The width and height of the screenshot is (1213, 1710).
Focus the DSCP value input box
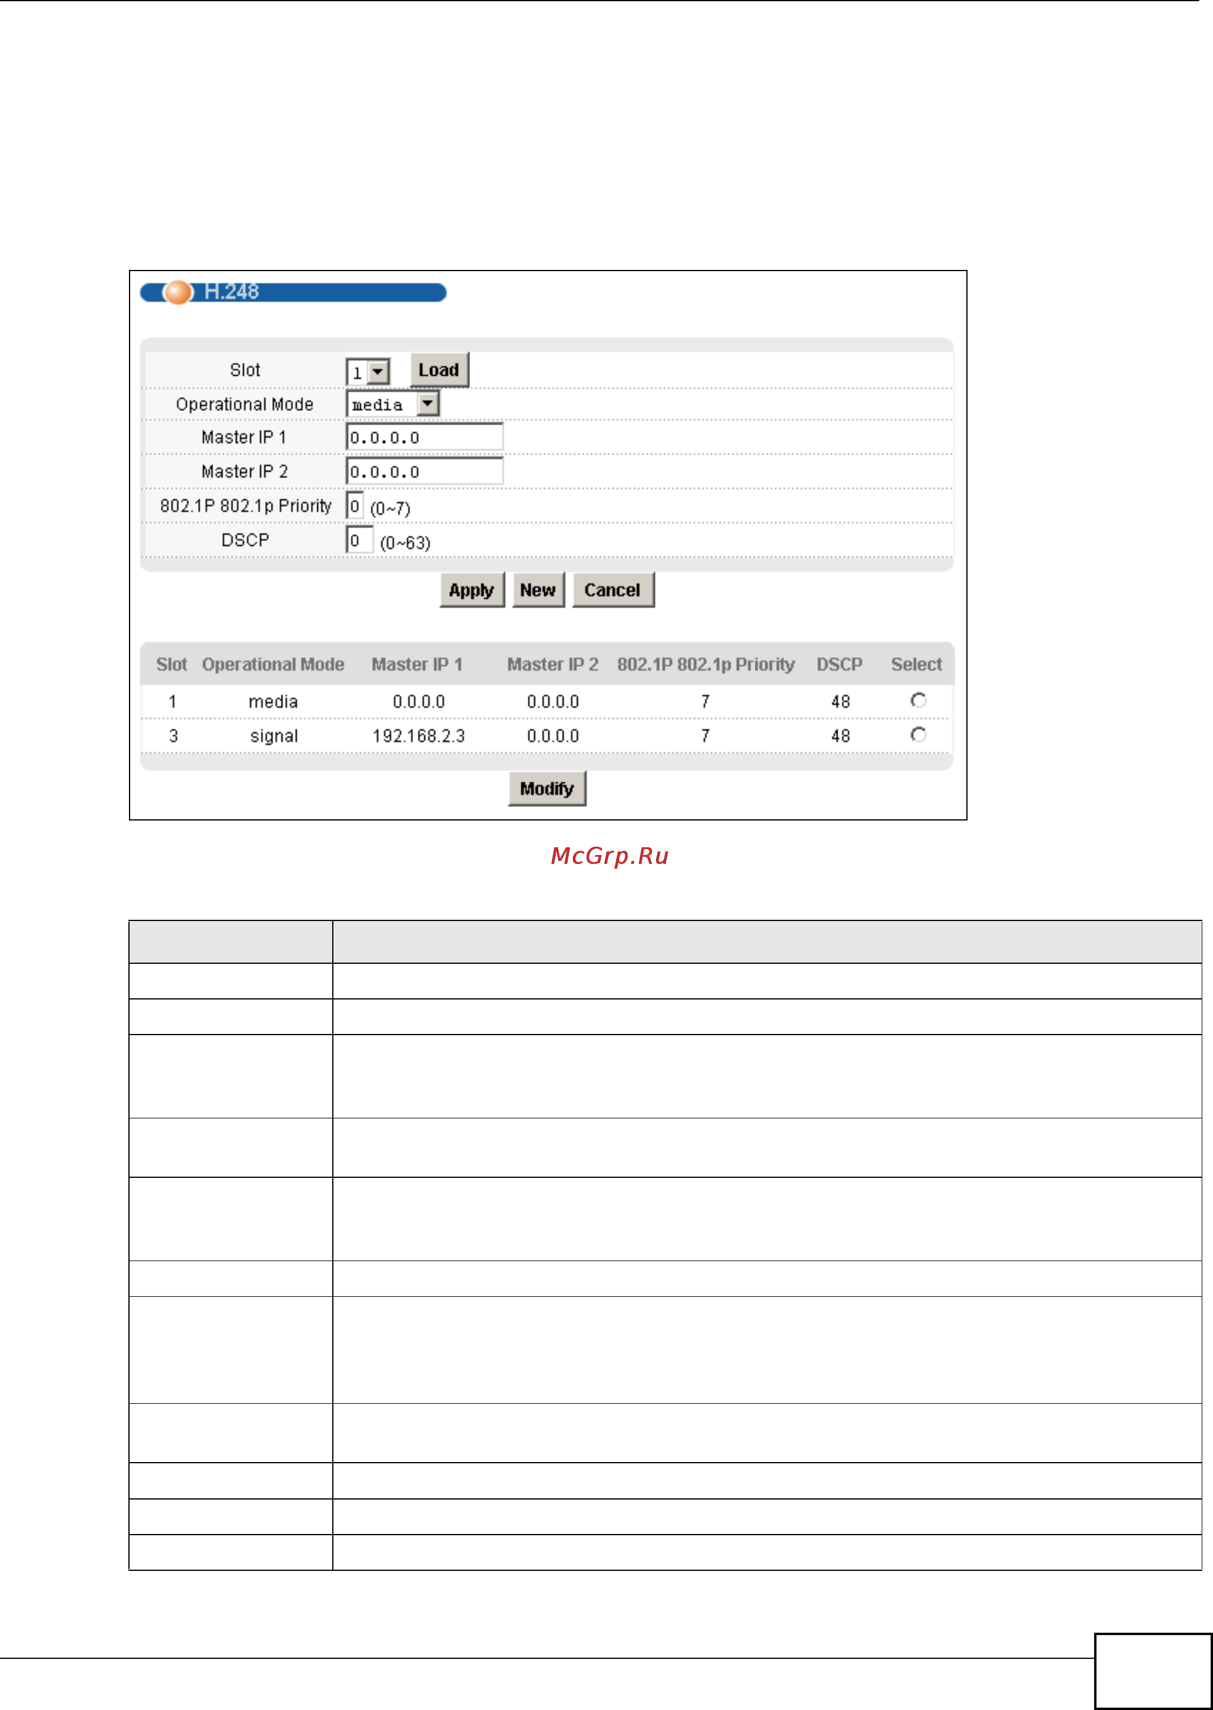[x=358, y=540]
